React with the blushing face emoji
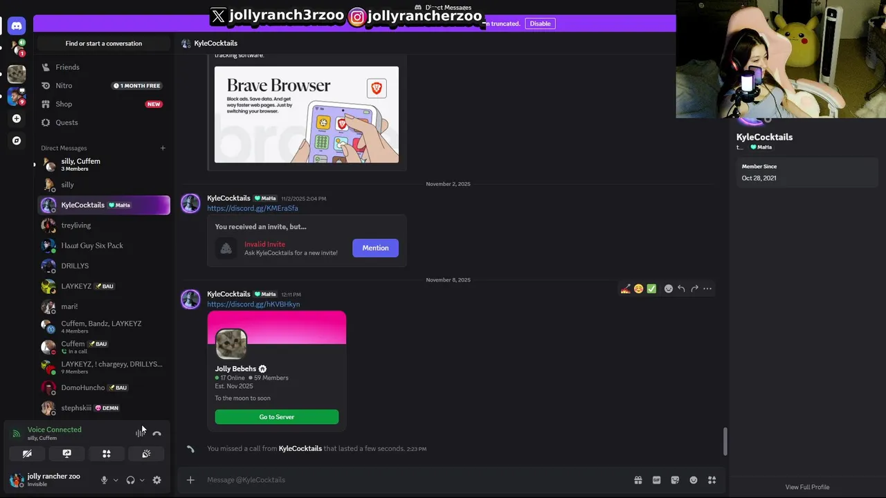The height and width of the screenshot is (498, 886). pos(638,288)
